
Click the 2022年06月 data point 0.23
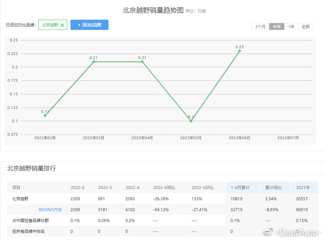coord(239,51)
